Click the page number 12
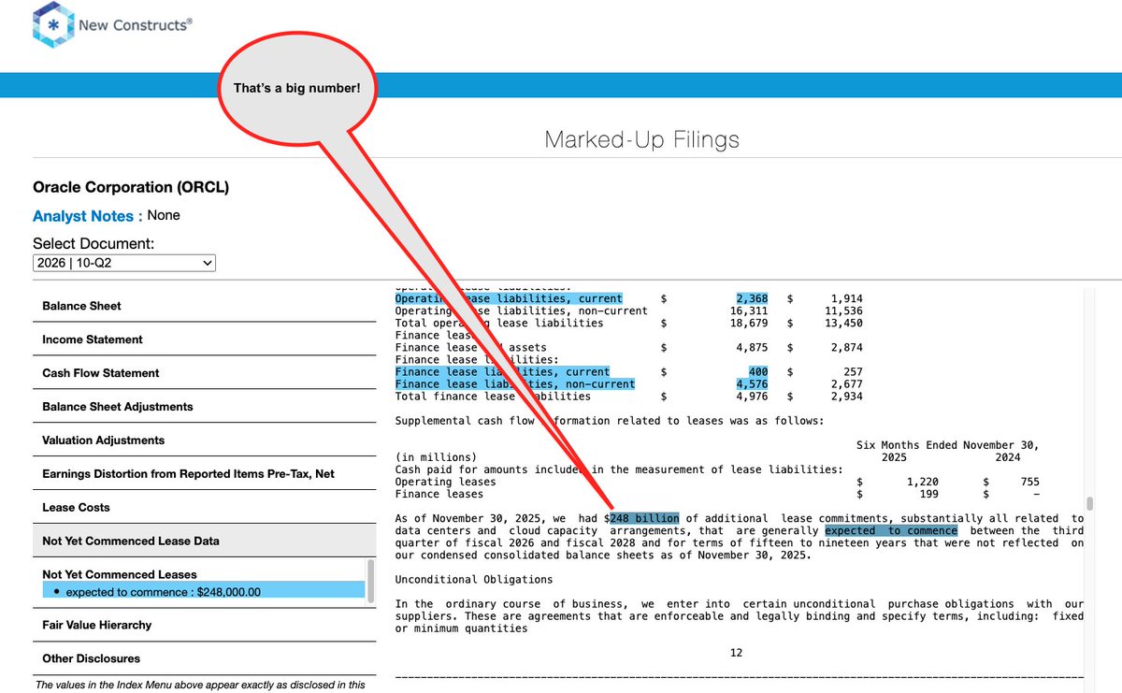This screenshot has height=693, width=1122. [737, 653]
